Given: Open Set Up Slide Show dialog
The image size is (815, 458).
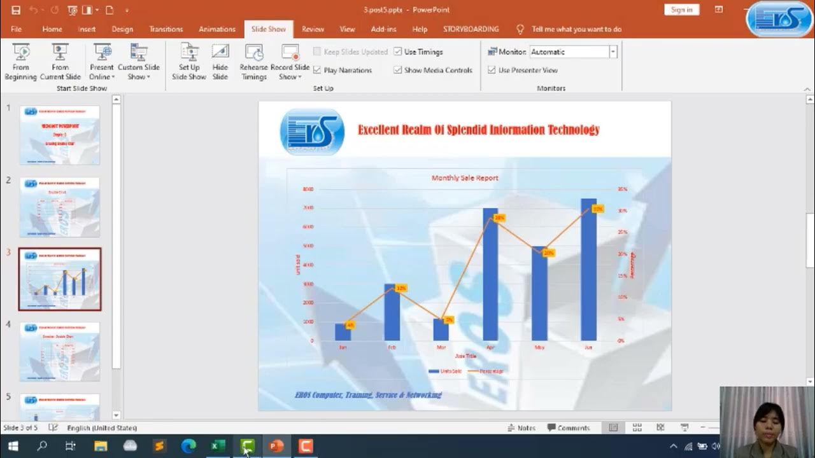Looking at the screenshot, I should click(189, 63).
